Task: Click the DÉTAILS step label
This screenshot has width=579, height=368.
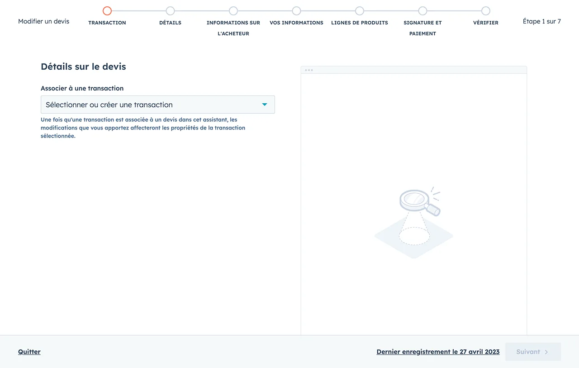Action: click(170, 23)
